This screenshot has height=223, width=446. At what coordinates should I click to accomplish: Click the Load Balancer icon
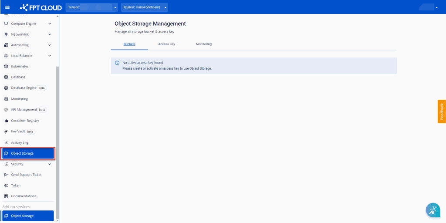coord(6,56)
